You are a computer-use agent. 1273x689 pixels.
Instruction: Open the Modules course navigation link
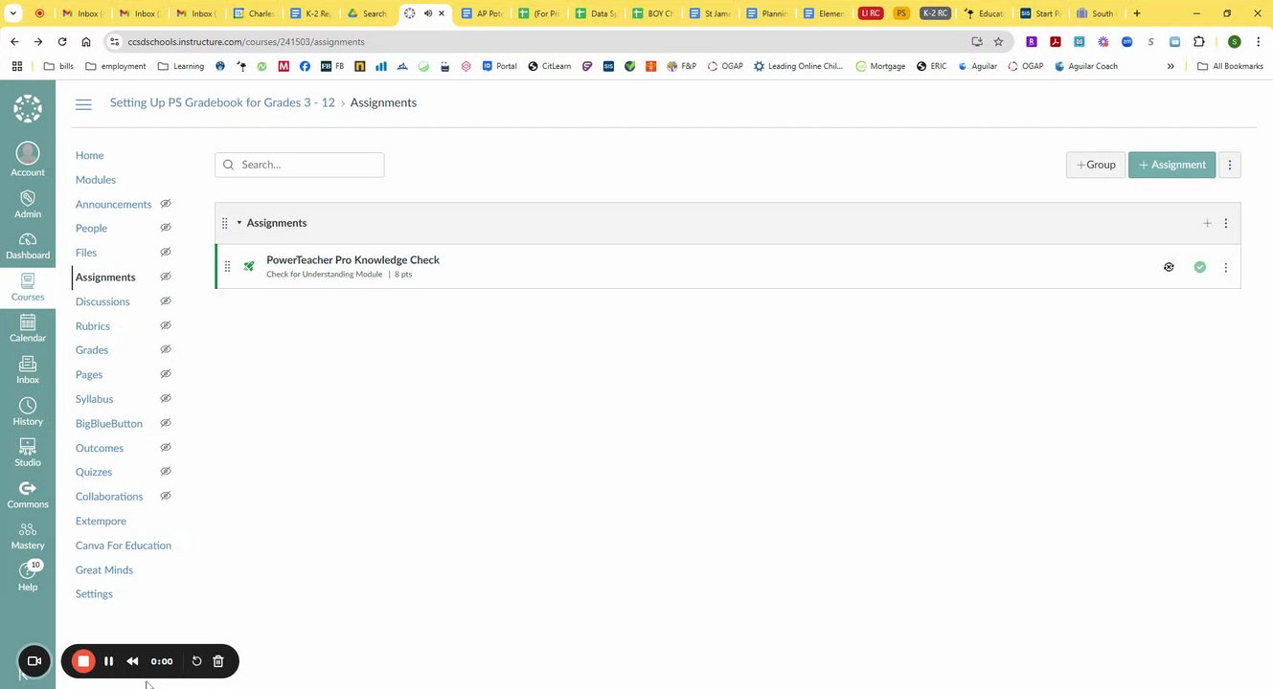(x=96, y=180)
